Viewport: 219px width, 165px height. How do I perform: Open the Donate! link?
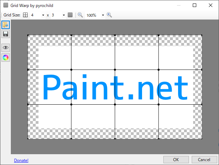pyautogui.click(x=21, y=160)
